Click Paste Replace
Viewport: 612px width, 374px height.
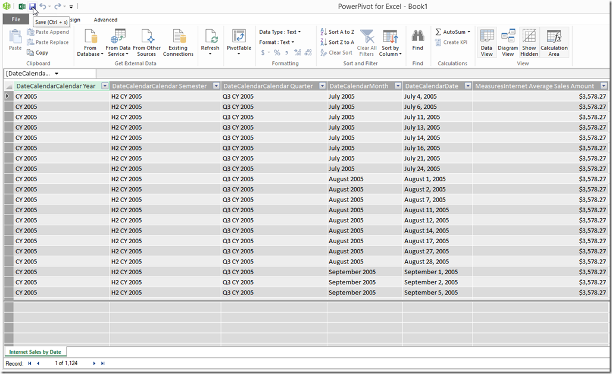[x=48, y=42]
